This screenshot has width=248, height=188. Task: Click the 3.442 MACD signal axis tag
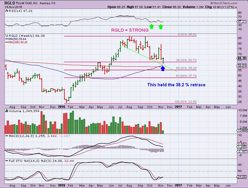pos(242,144)
